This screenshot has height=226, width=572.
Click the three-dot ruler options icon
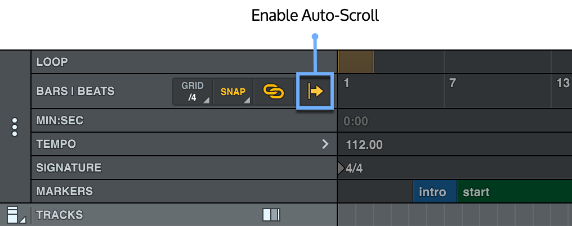point(15,127)
